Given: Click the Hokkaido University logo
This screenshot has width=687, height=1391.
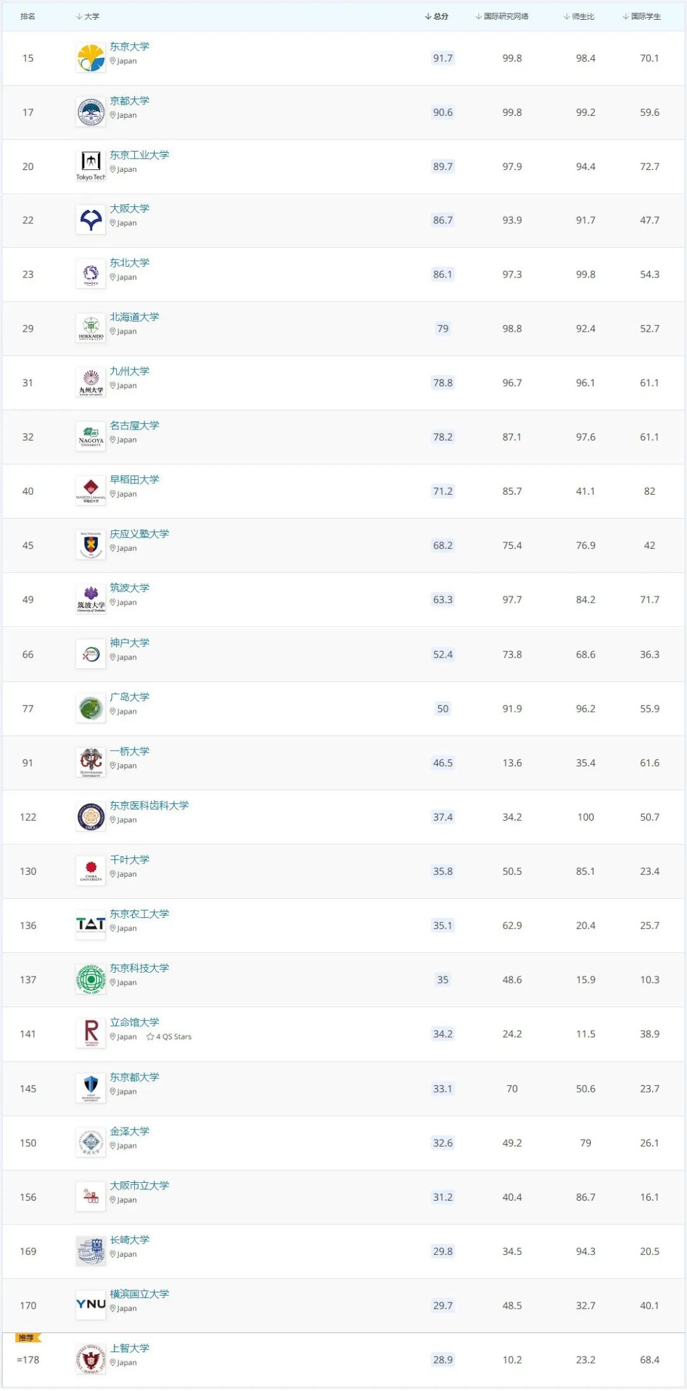Looking at the screenshot, I should point(91,328).
